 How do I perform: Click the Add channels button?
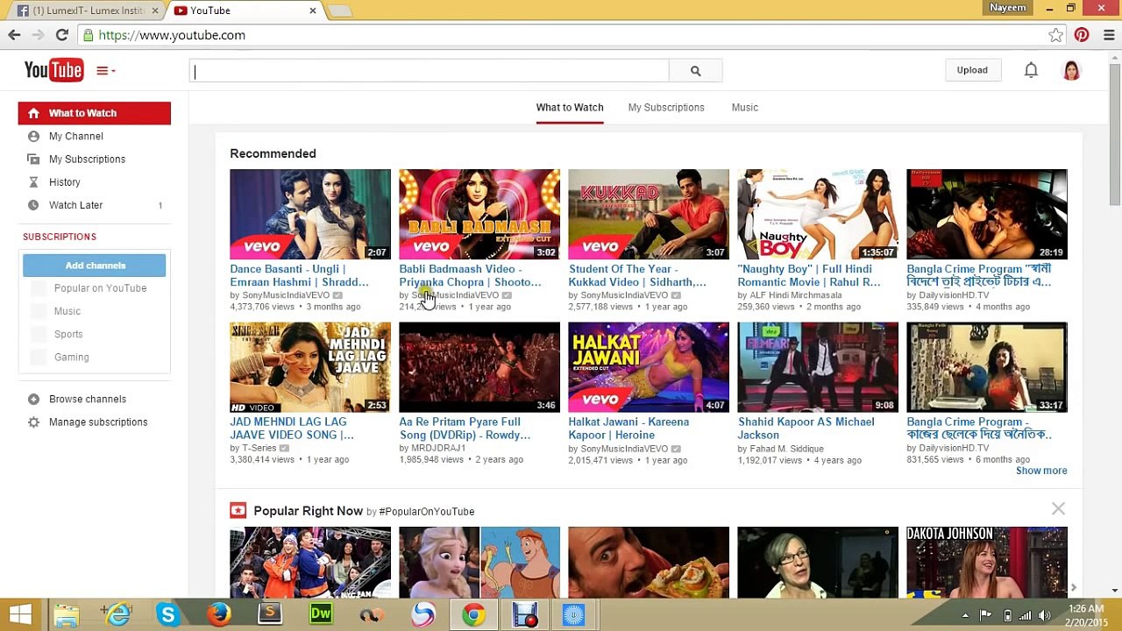point(95,266)
